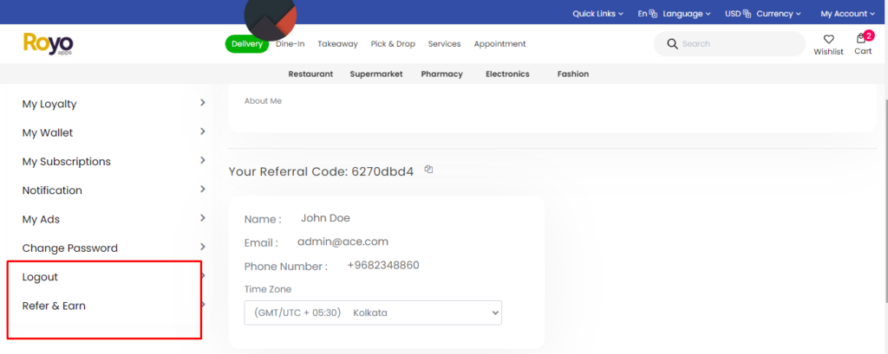Click Logout in the sidebar
The height and width of the screenshot is (354, 888).
pos(40,277)
